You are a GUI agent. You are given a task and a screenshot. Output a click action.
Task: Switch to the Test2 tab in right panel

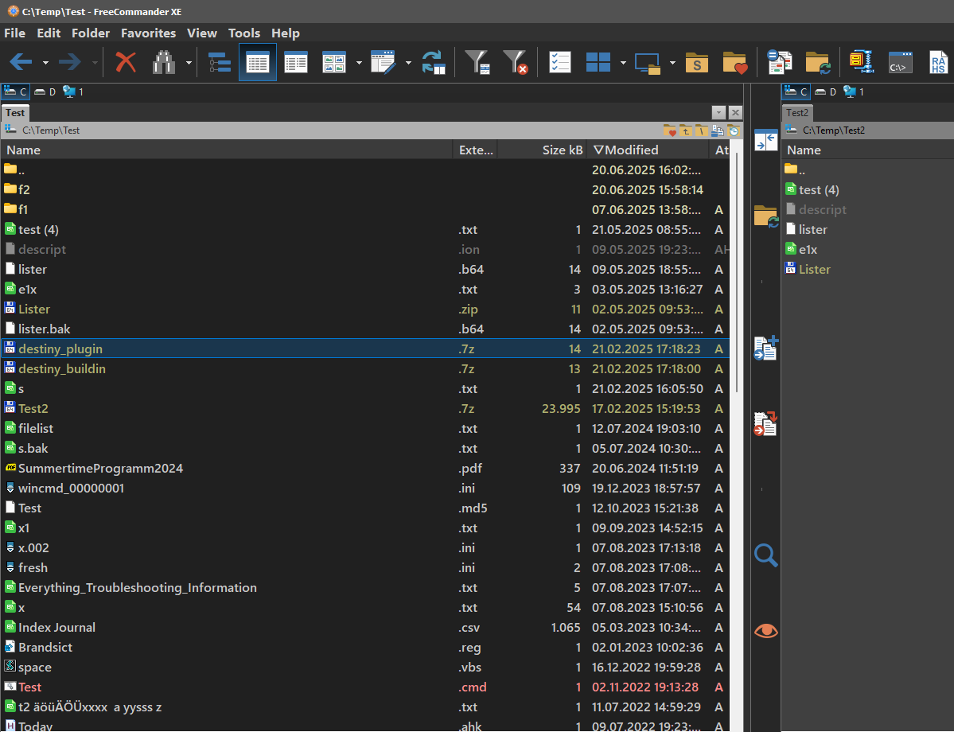[x=797, y=113]
